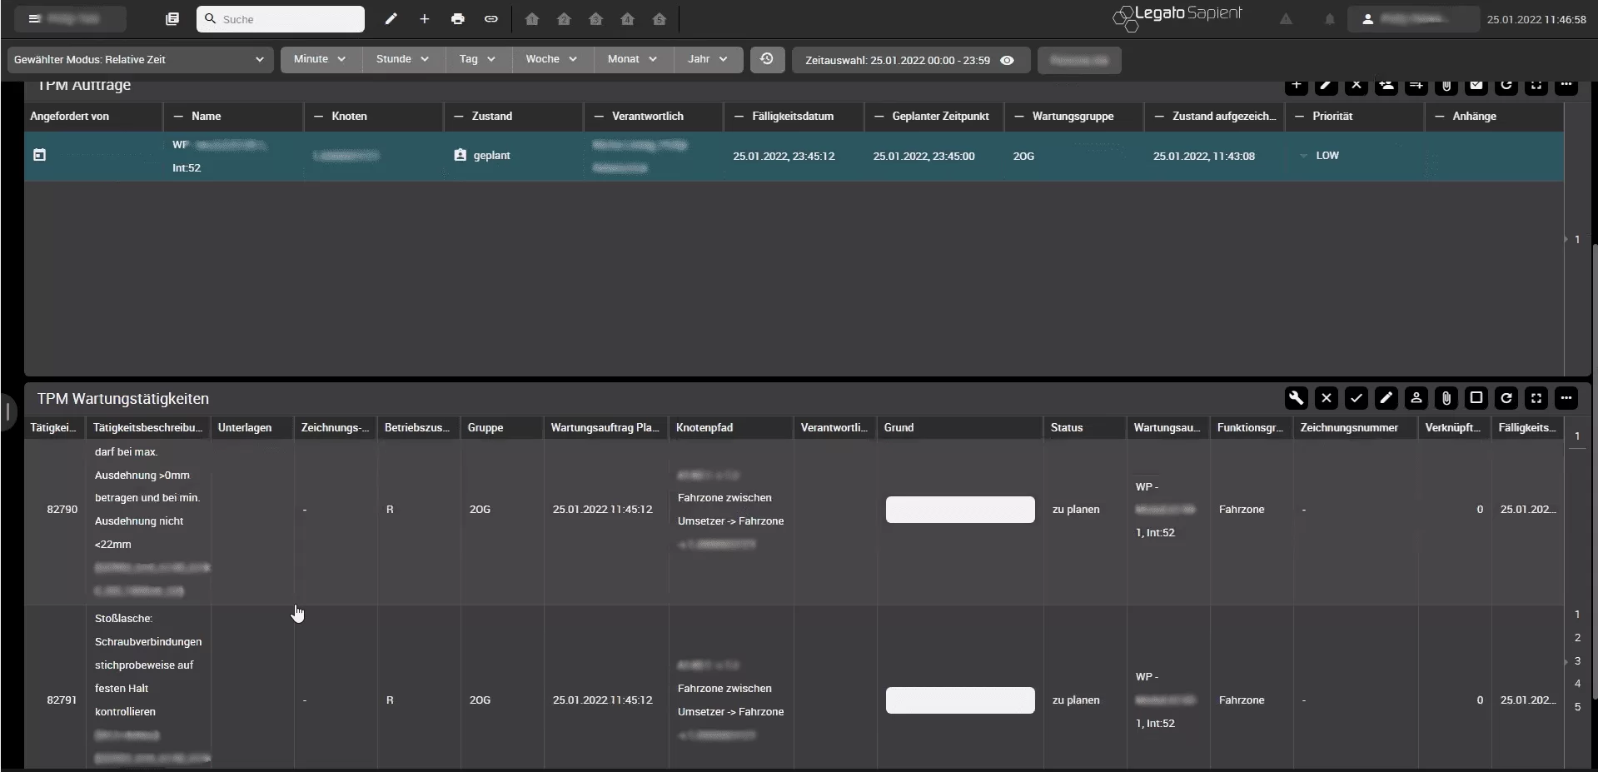Screen dimensions: 1598x772
Task: Click the history clock restore button
Action: (767, 59)
